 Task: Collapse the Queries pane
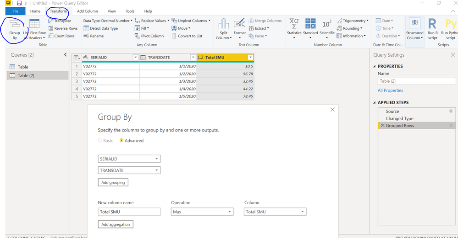pos(65,55)
